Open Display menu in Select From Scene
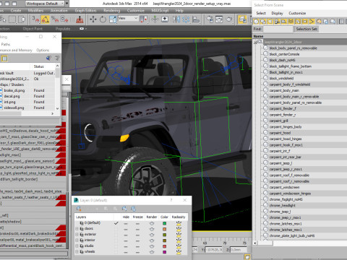 277,13
